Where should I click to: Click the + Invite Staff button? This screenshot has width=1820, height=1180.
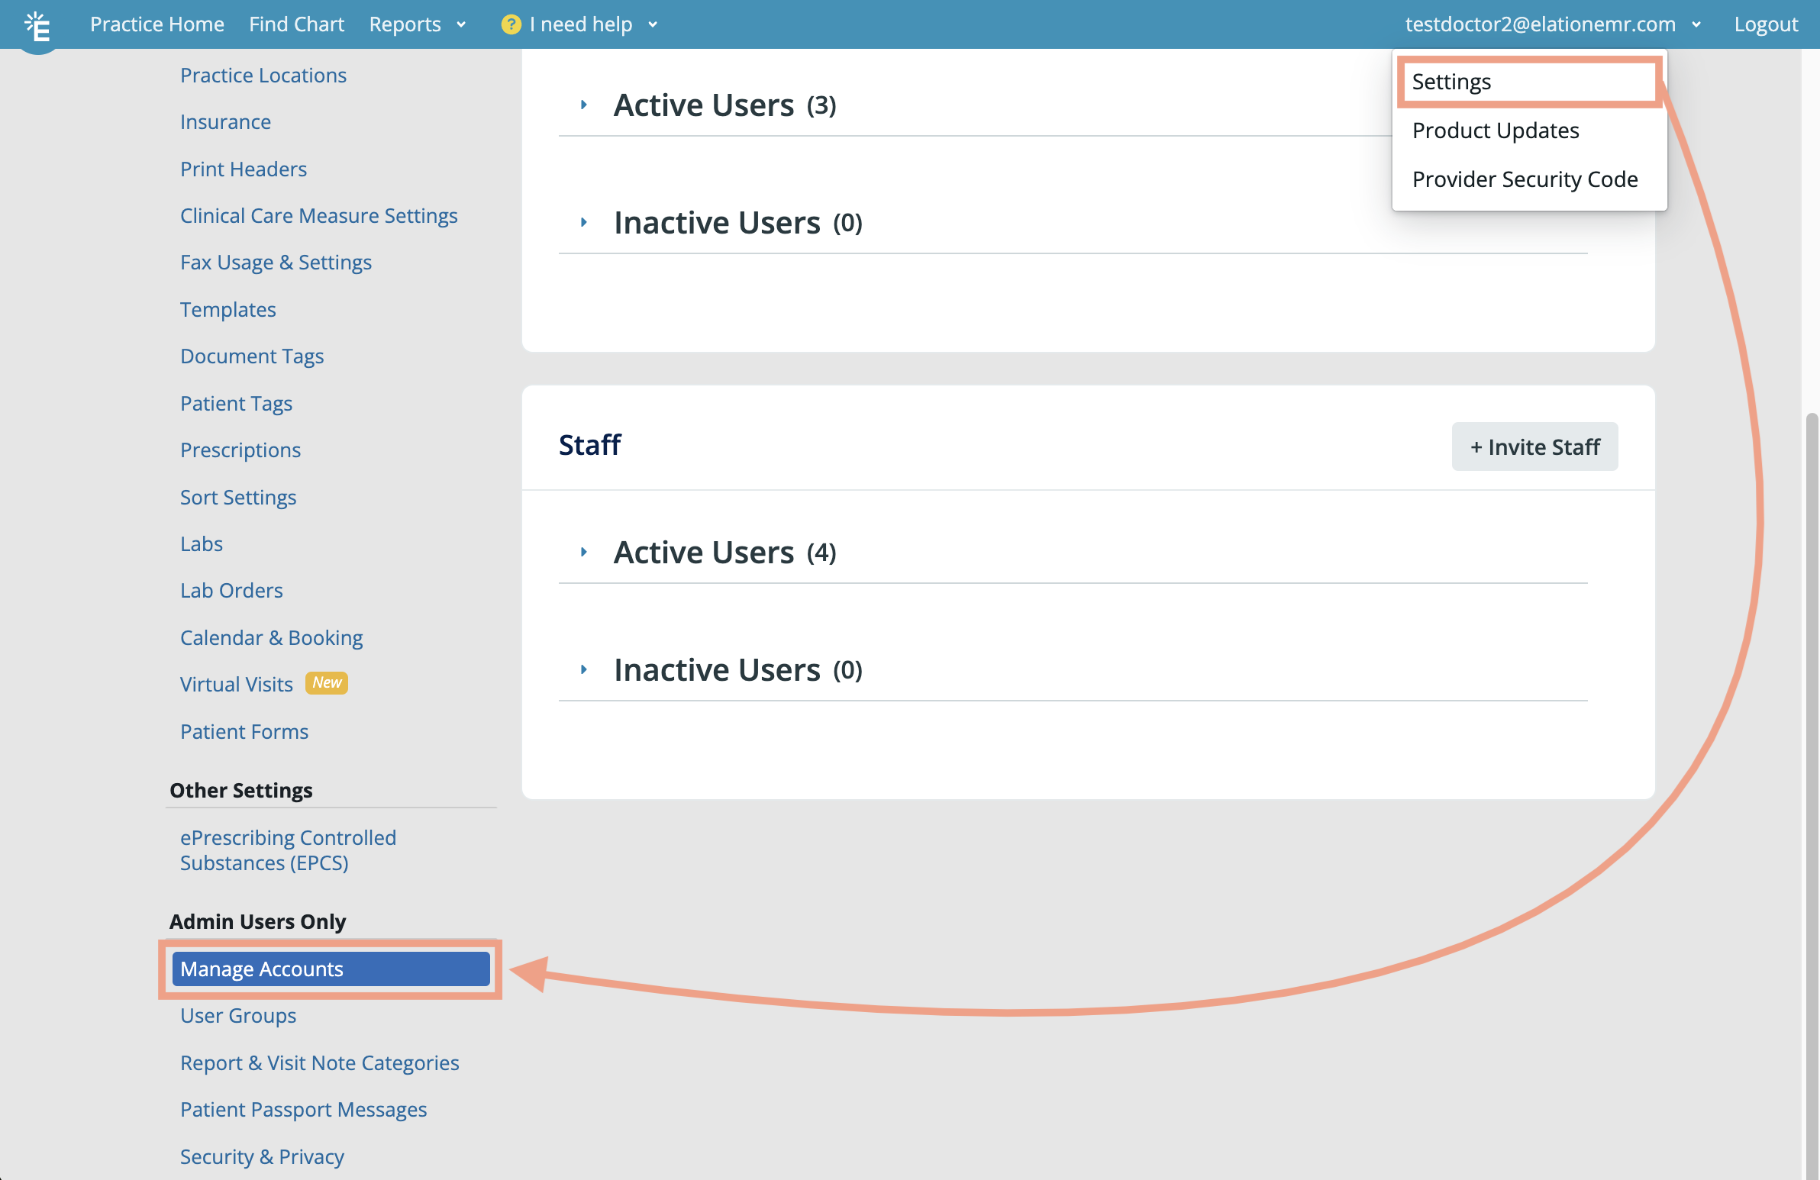pyautogui.click(x=1534, y=447)
